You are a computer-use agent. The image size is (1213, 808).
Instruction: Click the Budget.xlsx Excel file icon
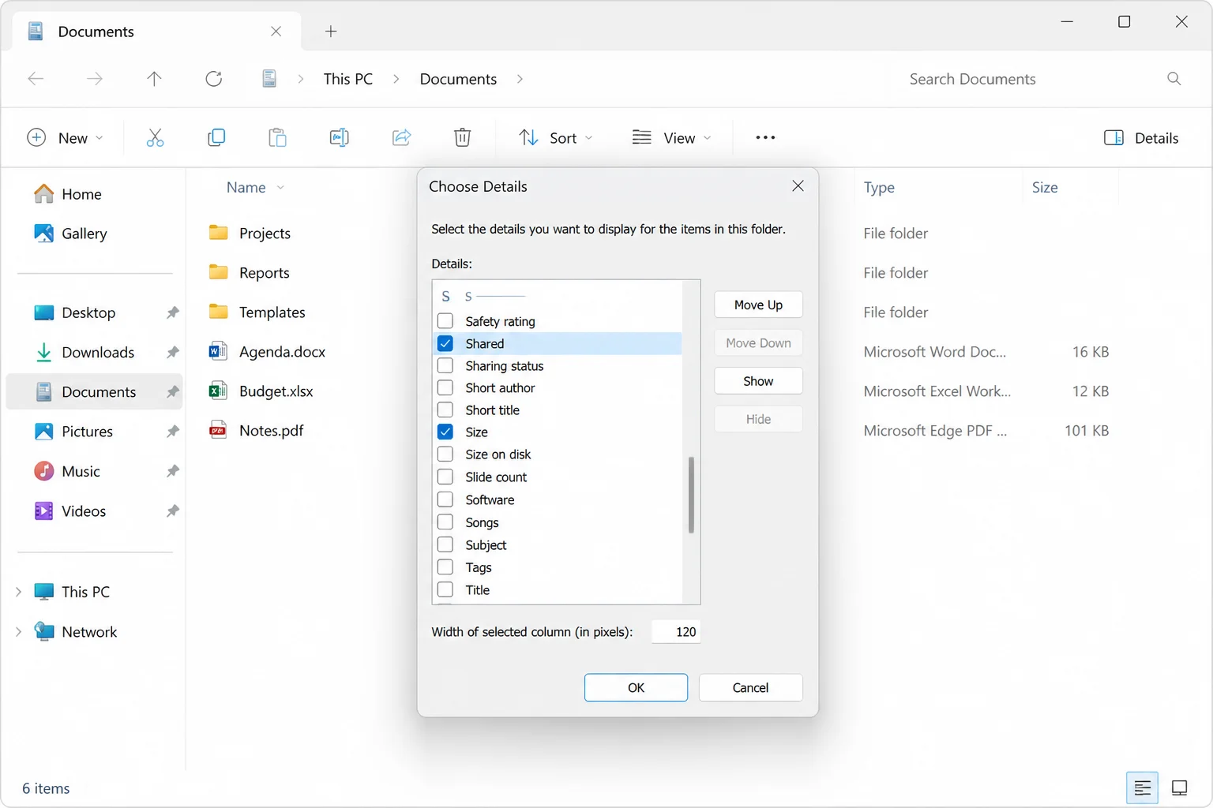click(x=218, y=391)
